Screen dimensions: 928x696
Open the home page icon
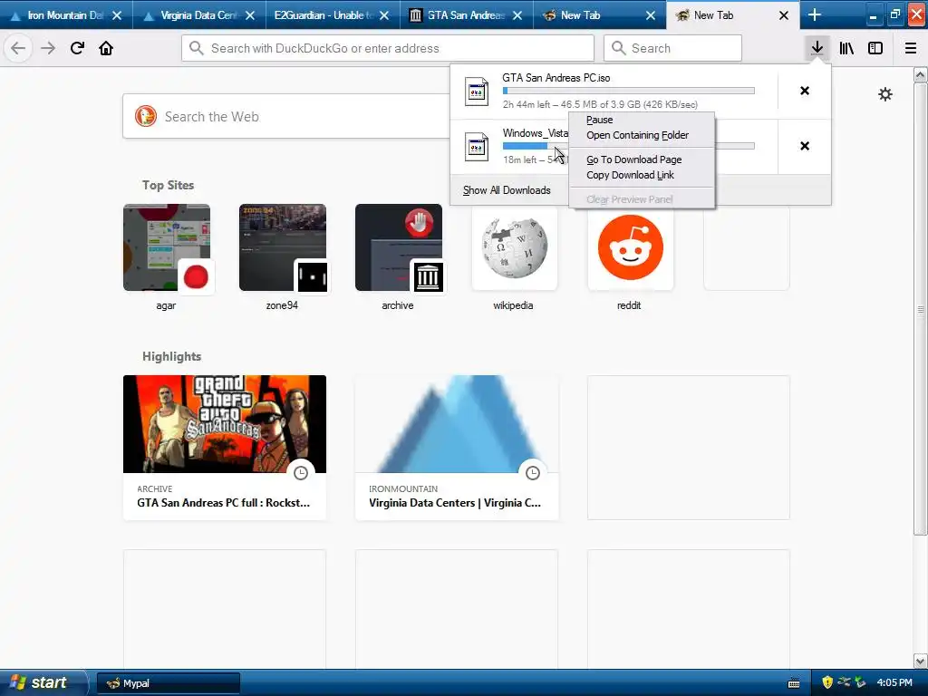point(106,48)
